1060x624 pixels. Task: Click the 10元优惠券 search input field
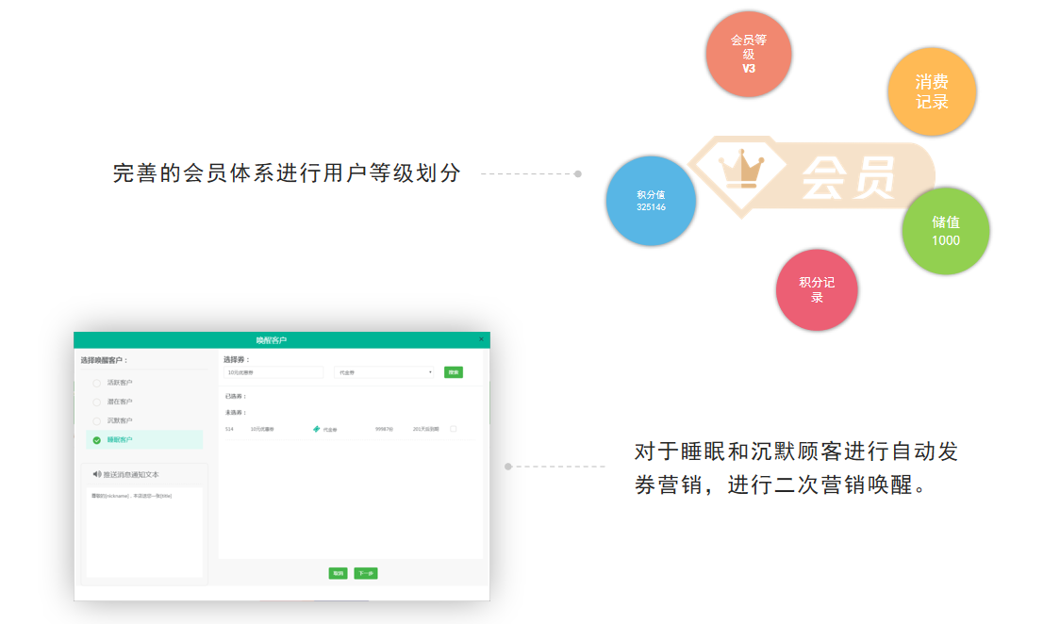[273, 372]
